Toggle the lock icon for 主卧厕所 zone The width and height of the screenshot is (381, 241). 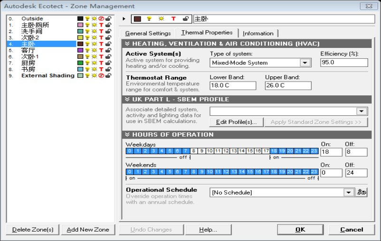click(108, 25)
